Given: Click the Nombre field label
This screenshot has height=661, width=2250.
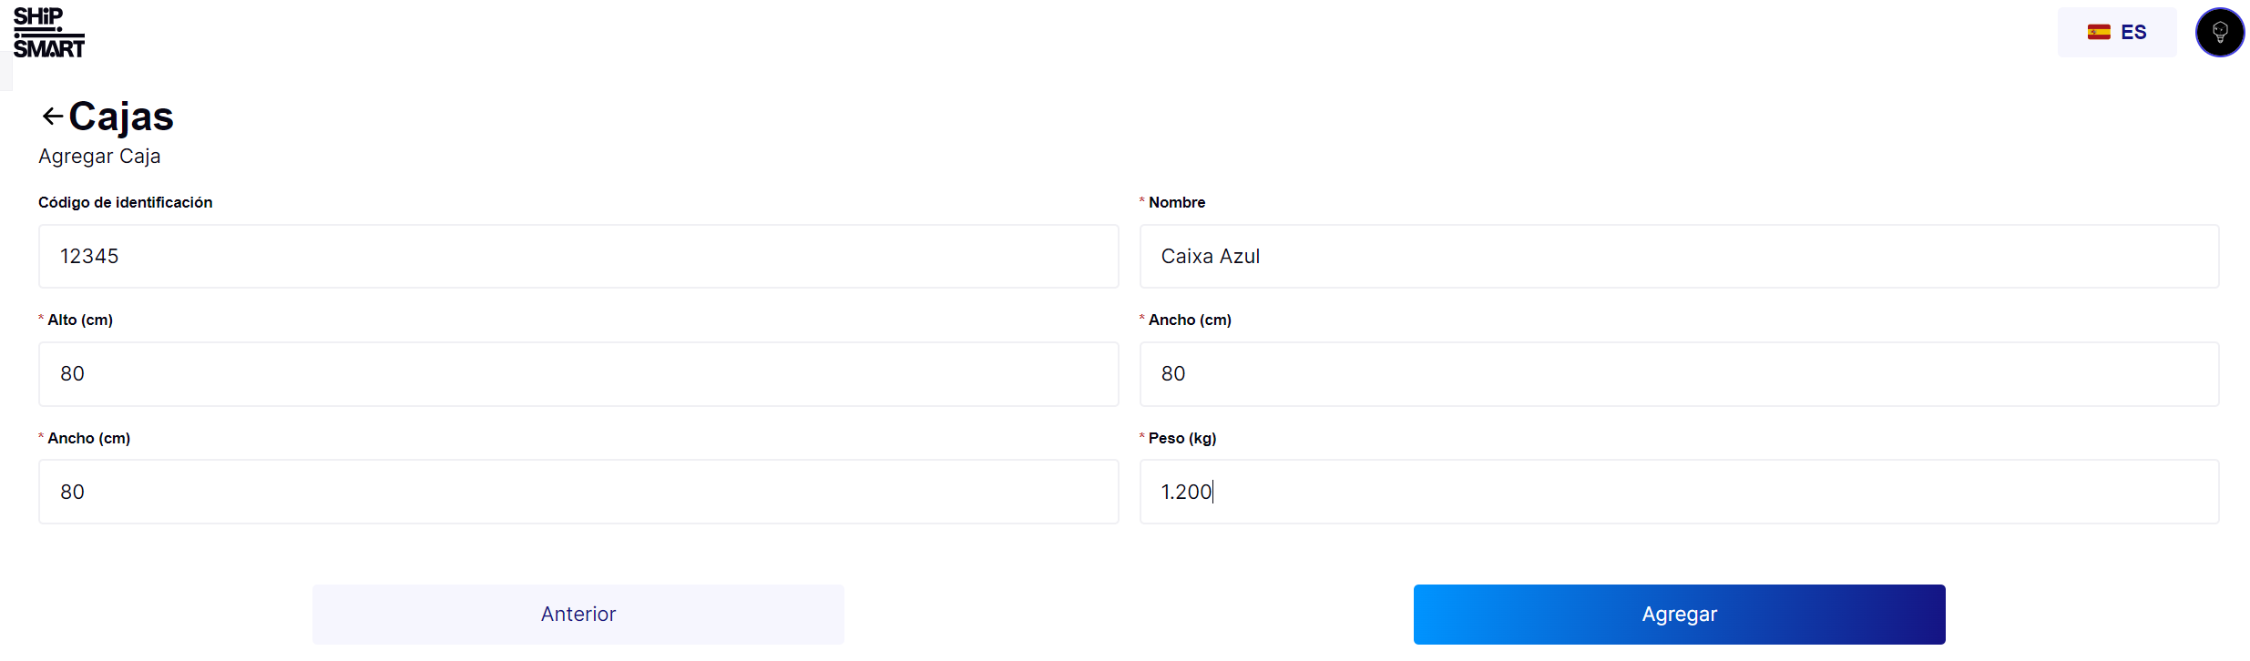Looking at the screenshot, I should tap(1176, 202).
